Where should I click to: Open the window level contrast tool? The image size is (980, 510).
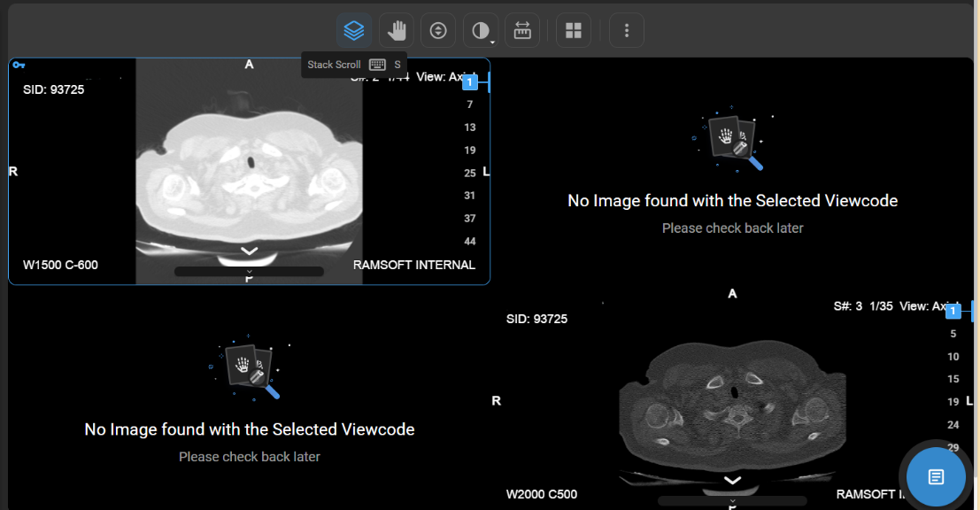(x=481, y=31)
